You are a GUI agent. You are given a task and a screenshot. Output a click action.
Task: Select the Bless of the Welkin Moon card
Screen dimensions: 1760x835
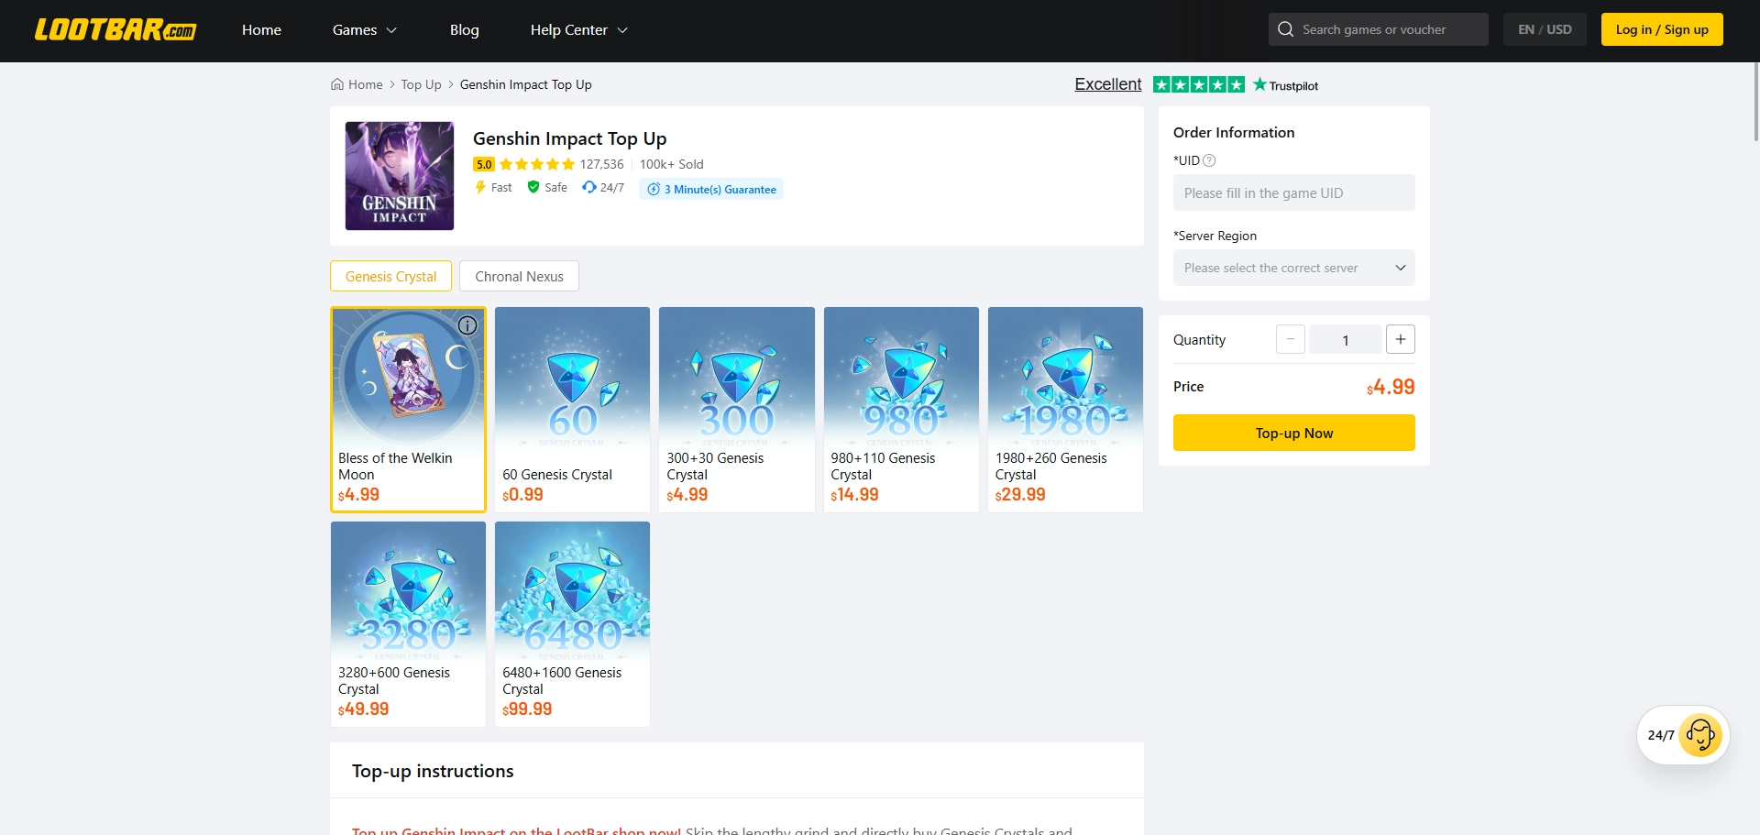tap(408, 410)
